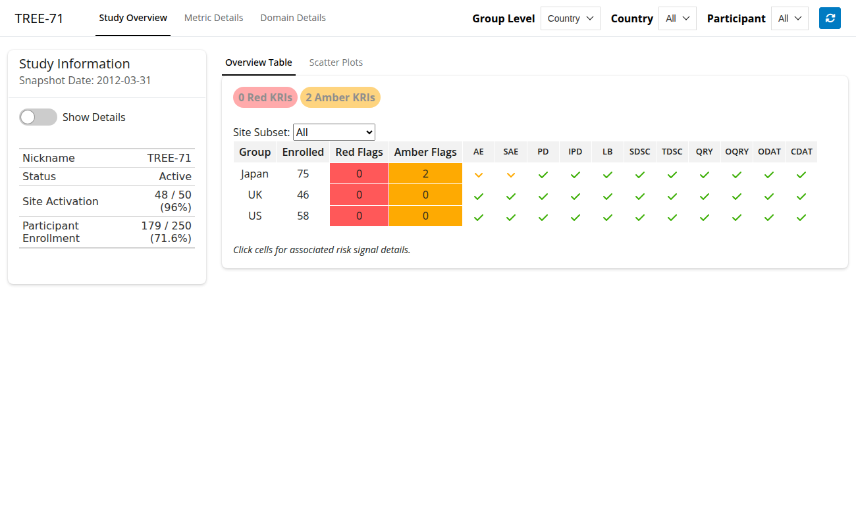The image size is (856, 526).
Task: Click UK's LB green checkmark
Action: point(608,196)
